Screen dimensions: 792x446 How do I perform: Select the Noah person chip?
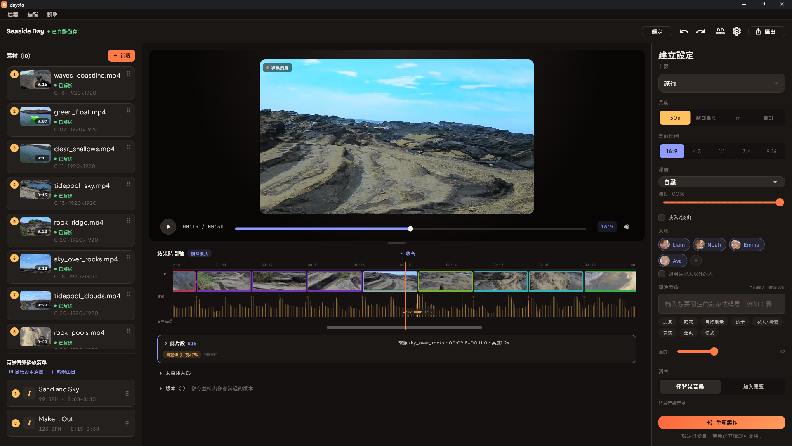(x=709, y=244)
